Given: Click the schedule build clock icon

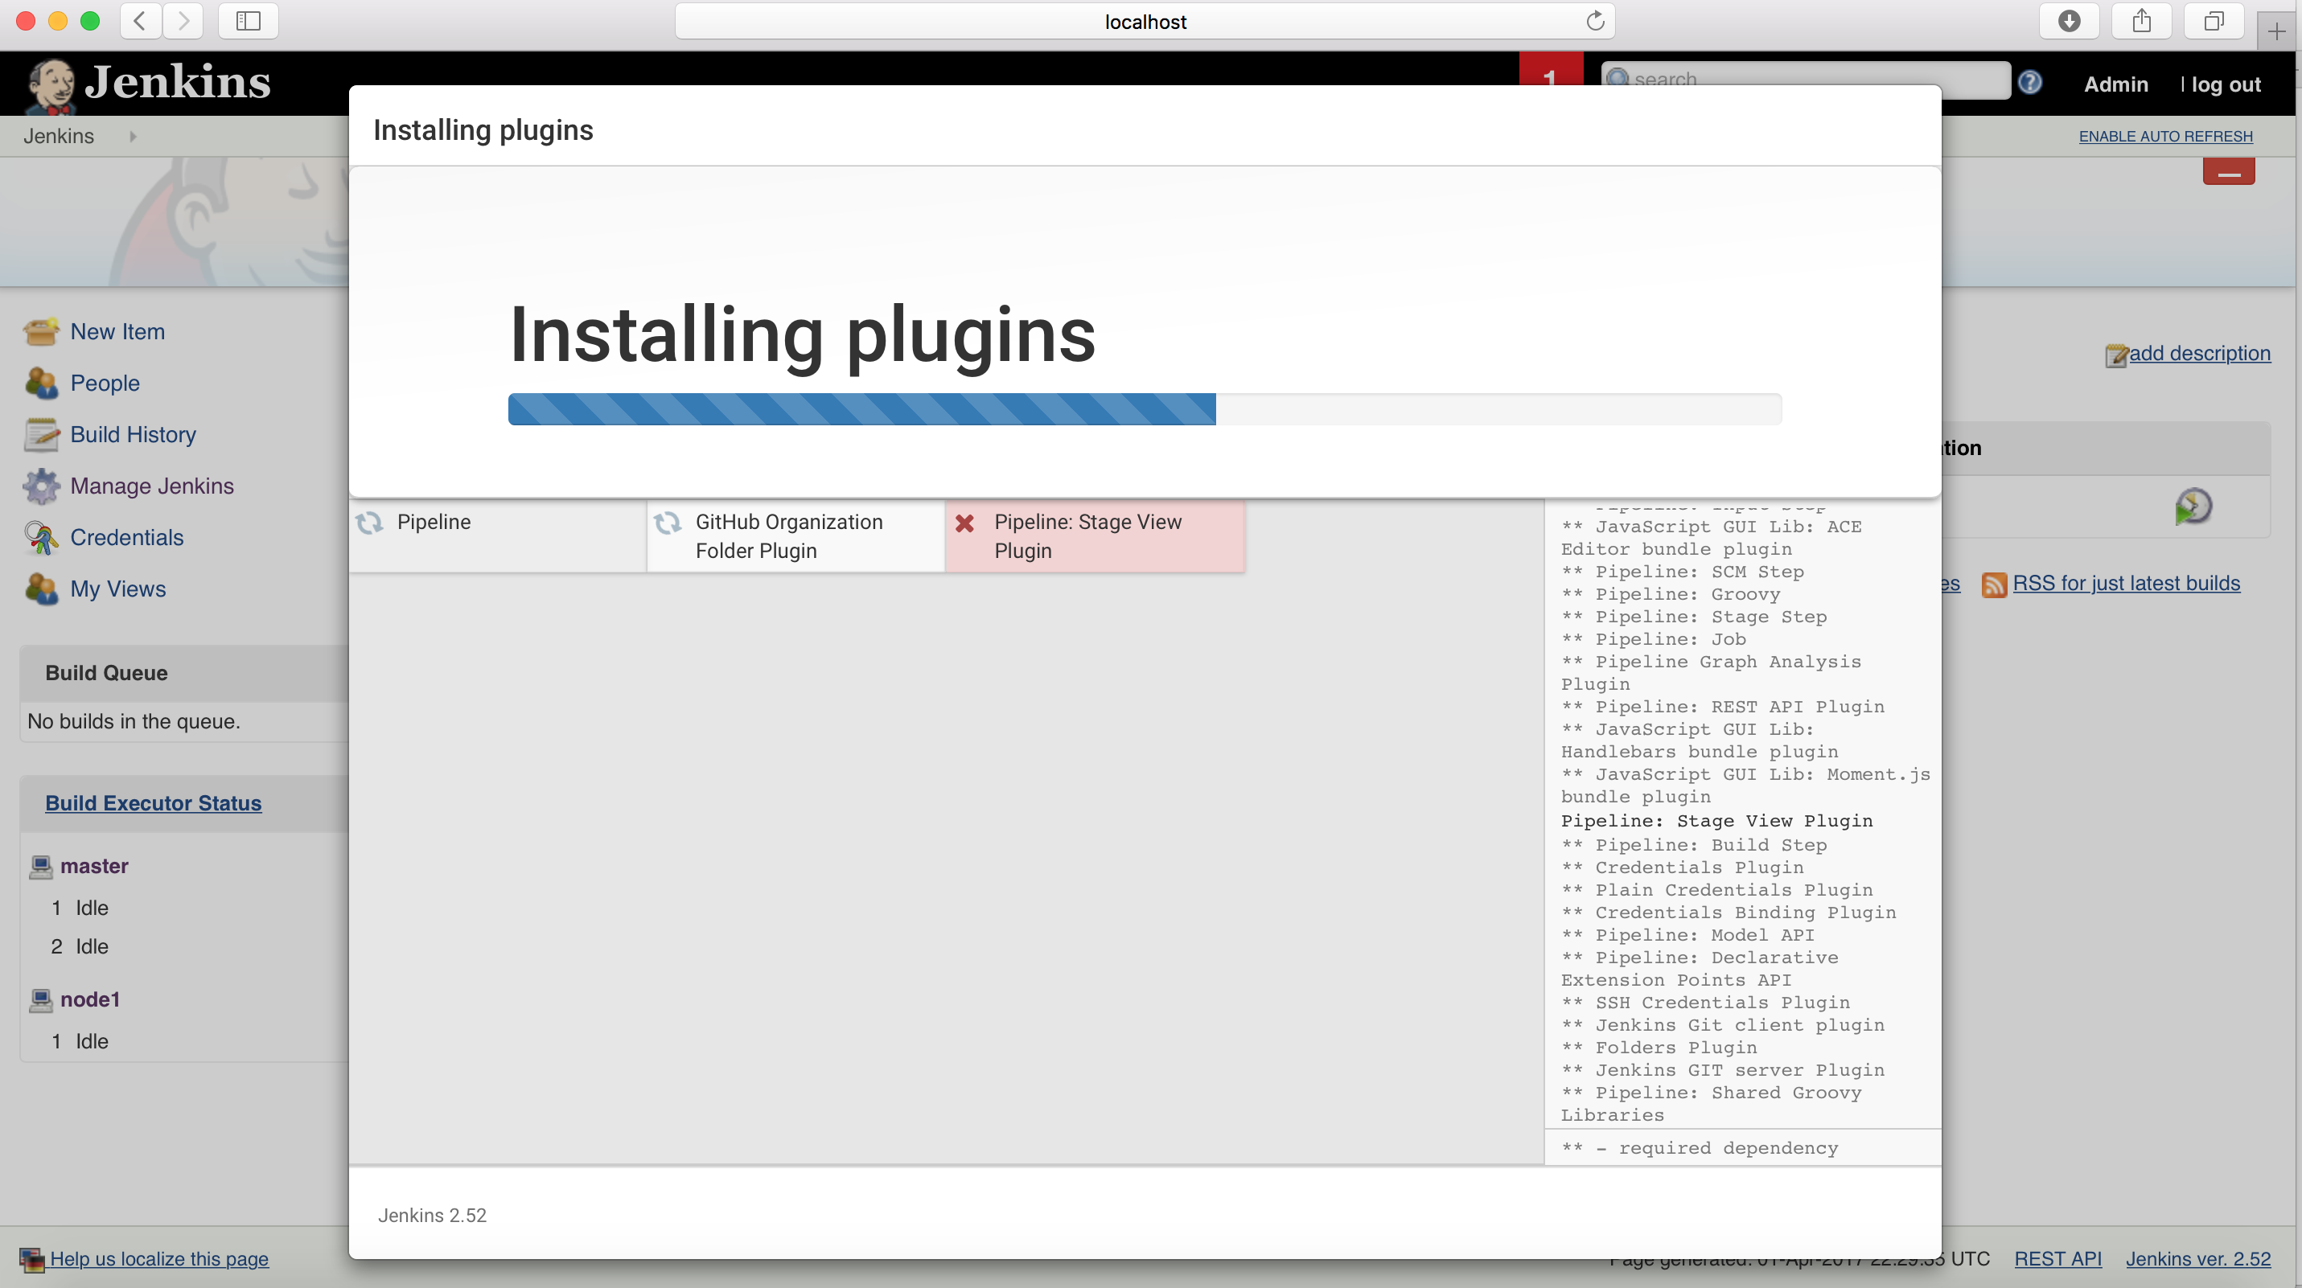Looking at the screenshot, I should 2193,507.
